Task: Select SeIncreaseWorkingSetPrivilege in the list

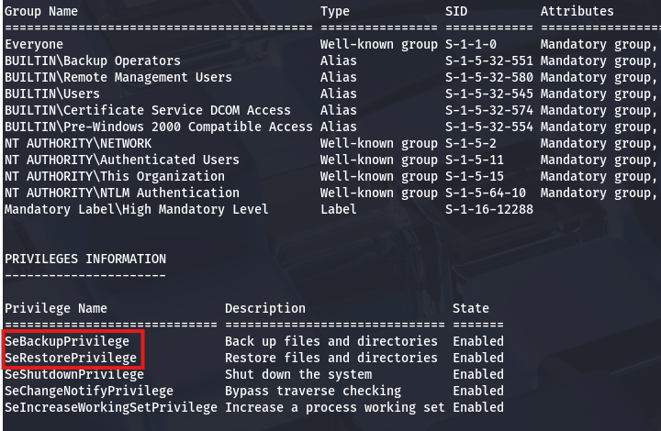Action: [x=111, y=407]
